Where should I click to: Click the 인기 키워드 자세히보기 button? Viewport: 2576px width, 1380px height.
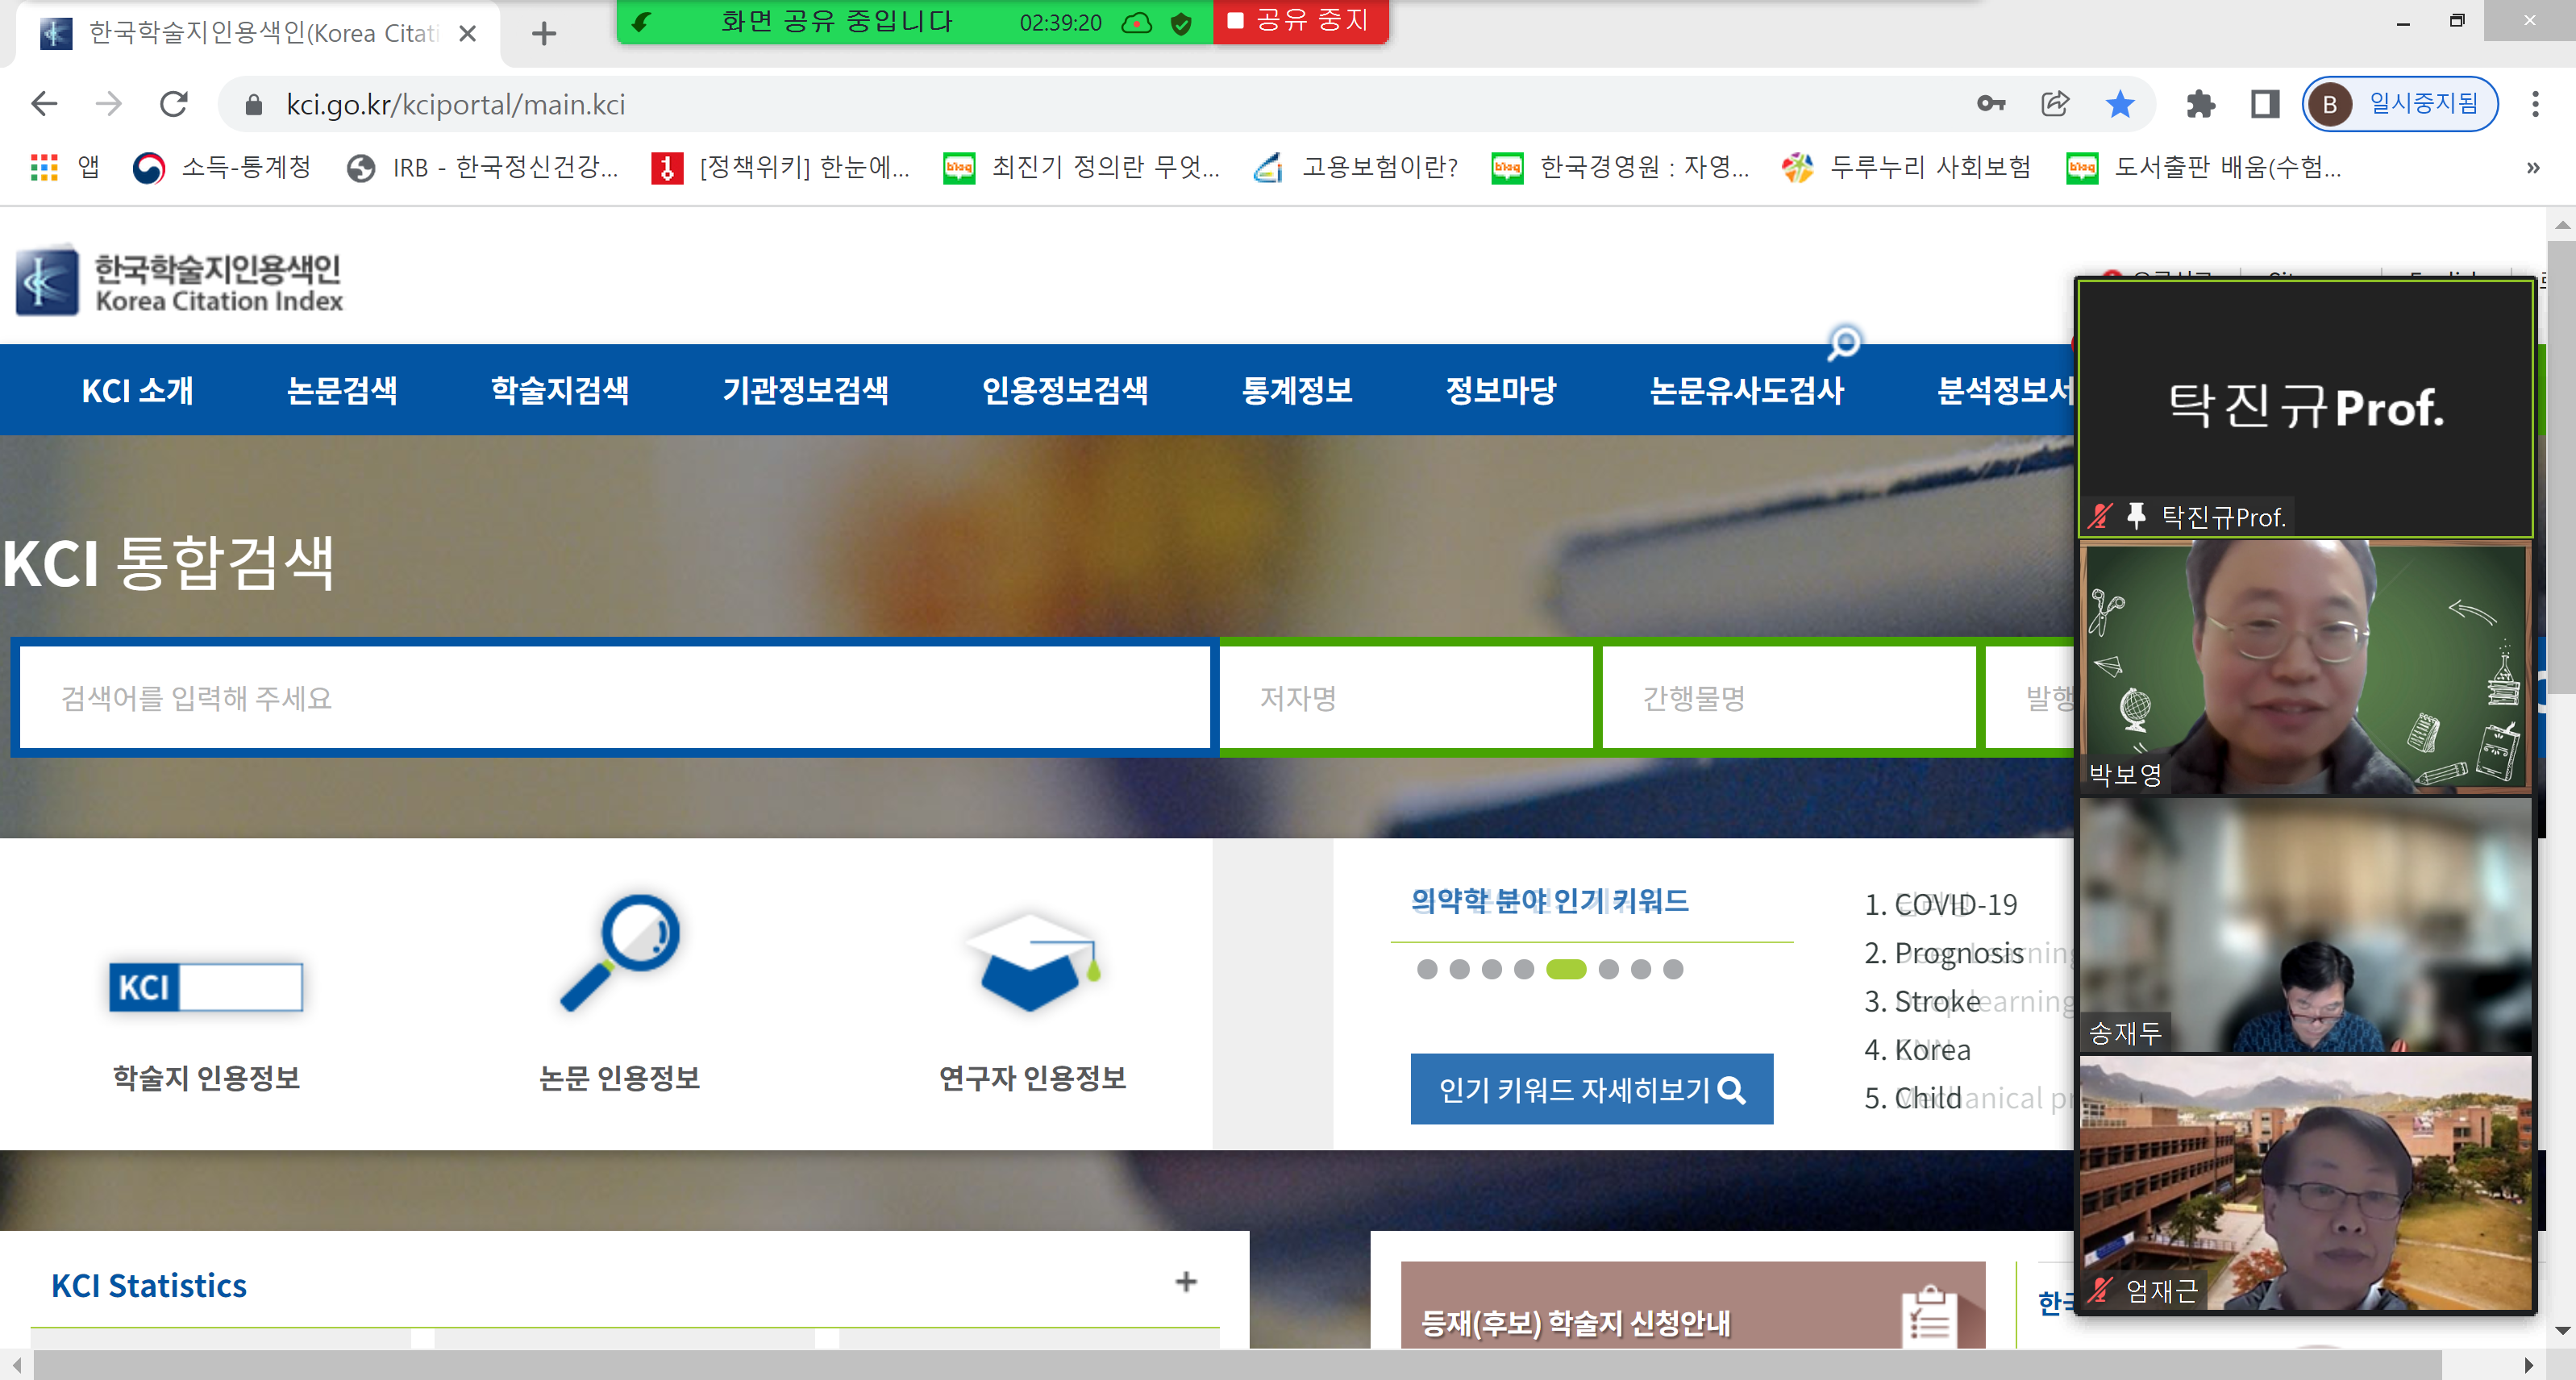[1591, 1089]
